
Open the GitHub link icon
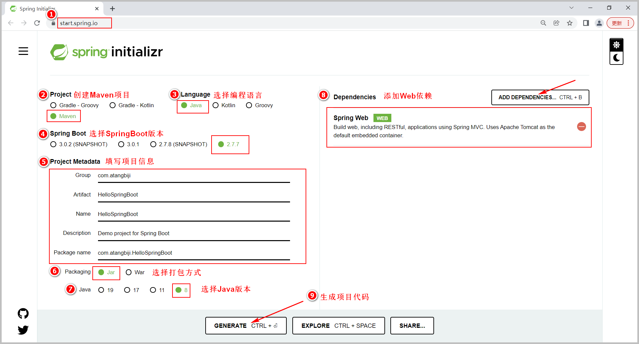[23, 313]
